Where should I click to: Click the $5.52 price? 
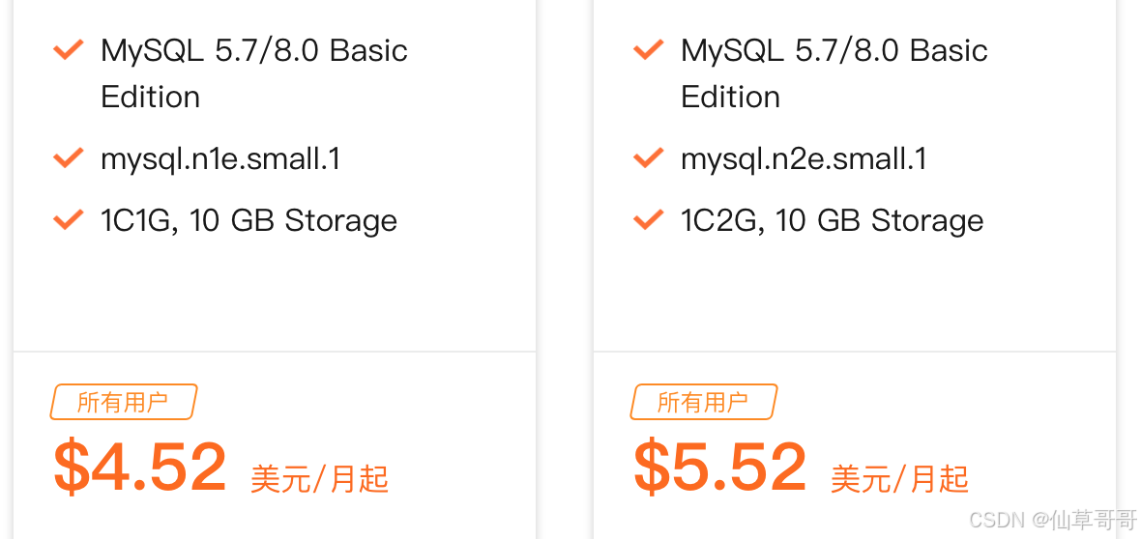pyautogui.click(x=720, y=467)
